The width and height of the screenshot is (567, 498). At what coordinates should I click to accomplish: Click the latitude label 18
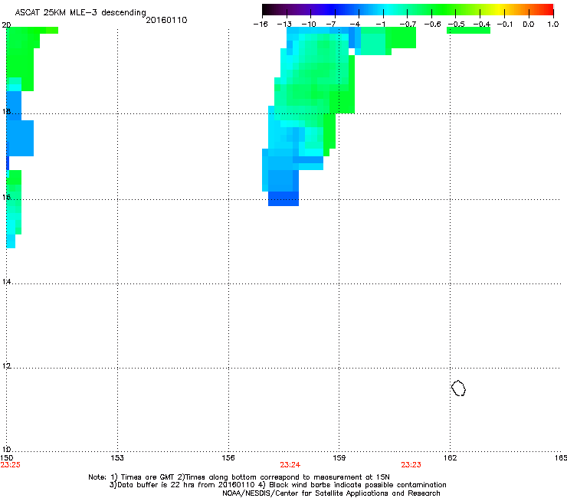coord(6,111)
